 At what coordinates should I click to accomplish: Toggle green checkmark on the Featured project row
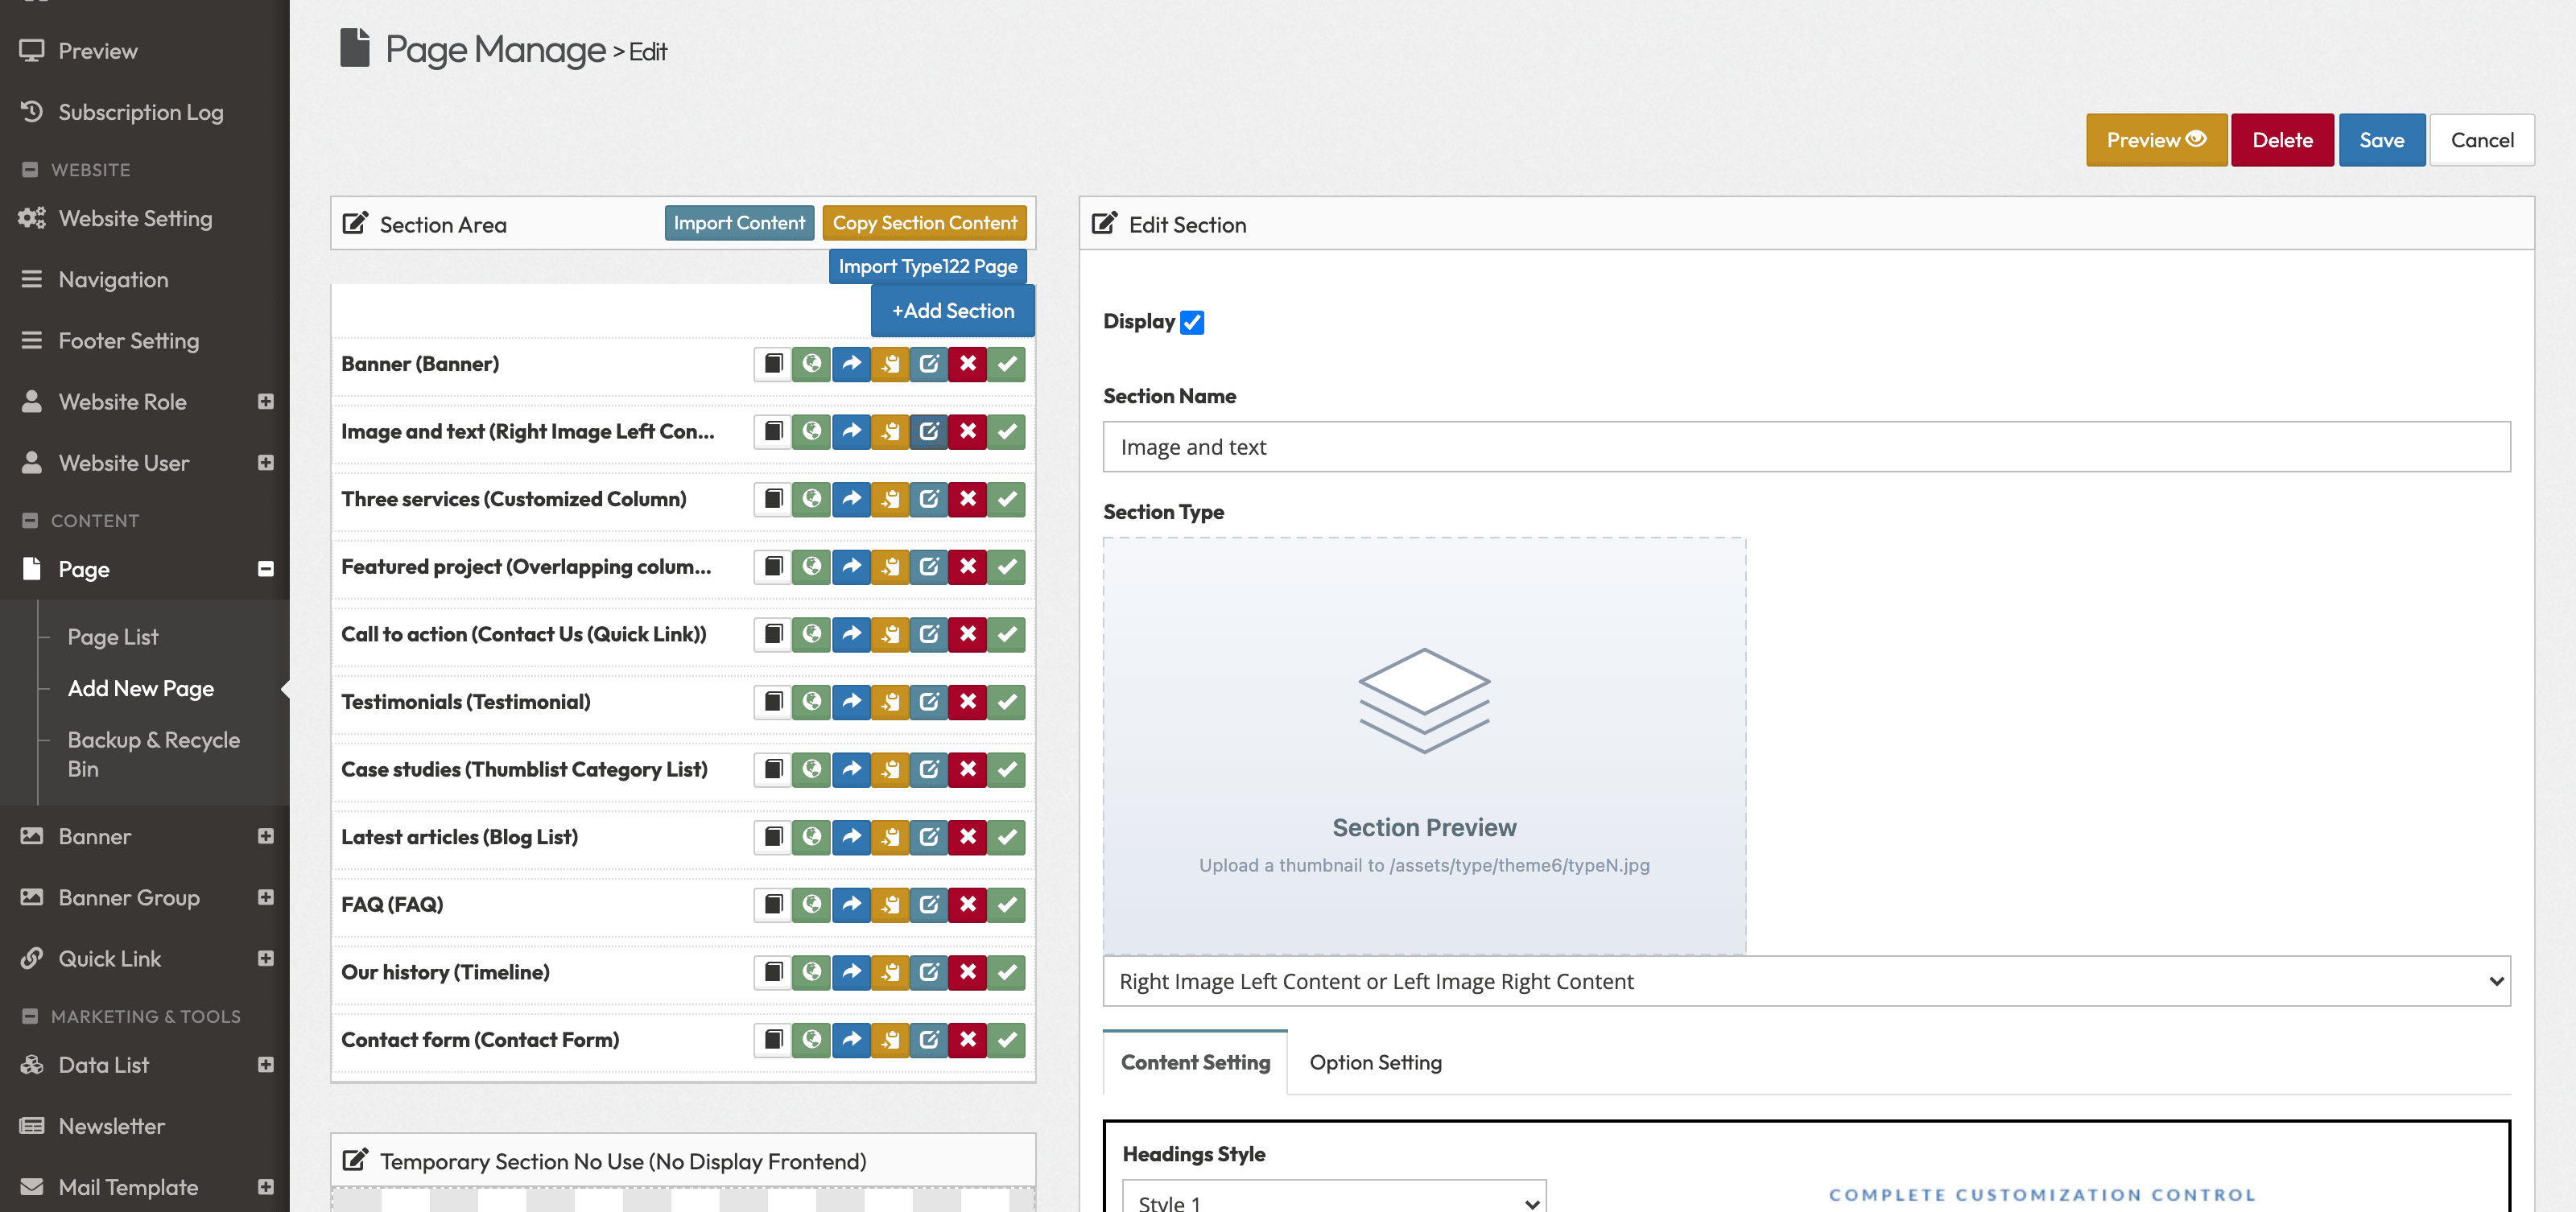tap(1007, 567)
